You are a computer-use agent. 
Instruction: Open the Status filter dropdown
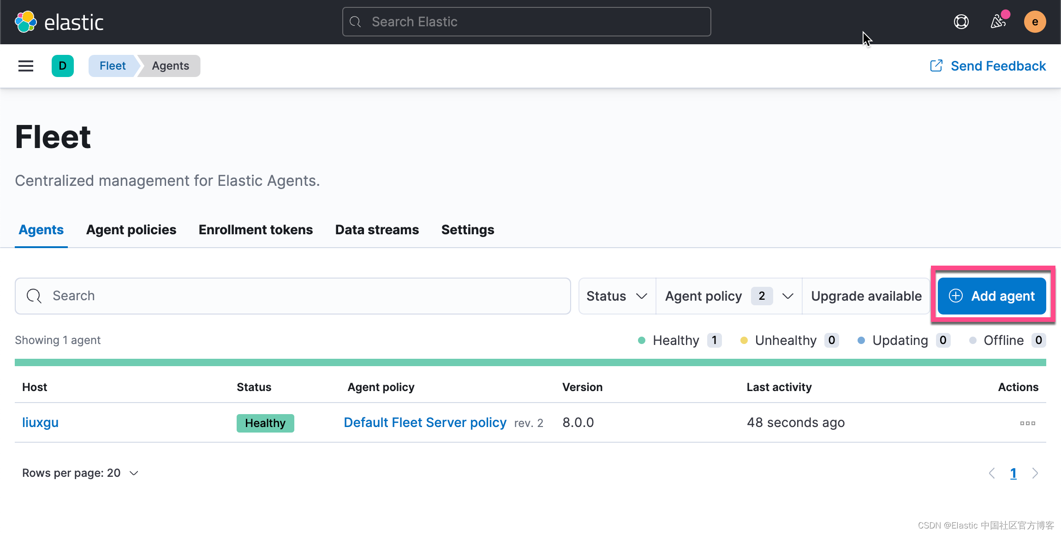(616, 296)
